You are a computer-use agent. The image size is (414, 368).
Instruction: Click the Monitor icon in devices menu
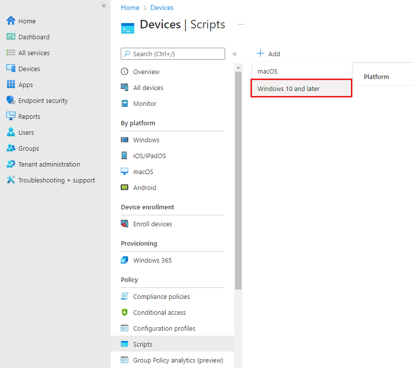pos(124,103)
